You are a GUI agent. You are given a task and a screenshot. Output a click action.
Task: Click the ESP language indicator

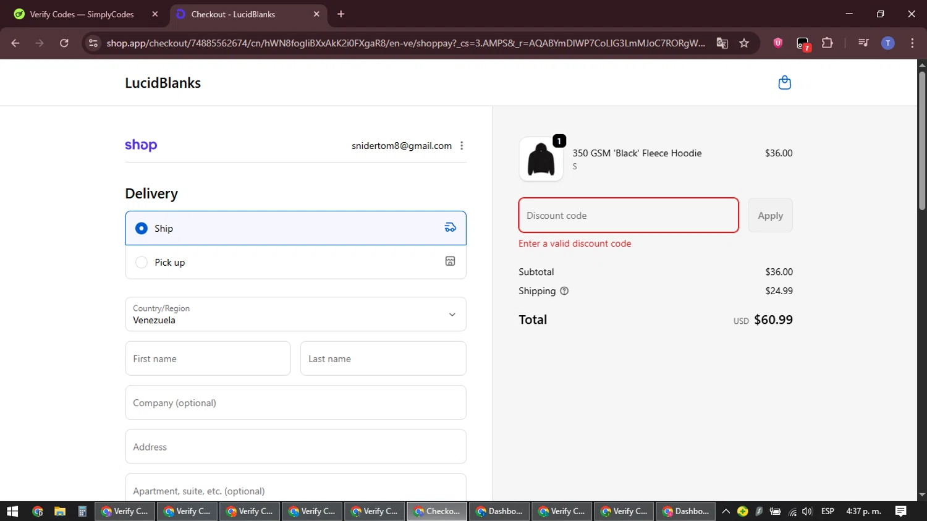(x=828, y=511)
